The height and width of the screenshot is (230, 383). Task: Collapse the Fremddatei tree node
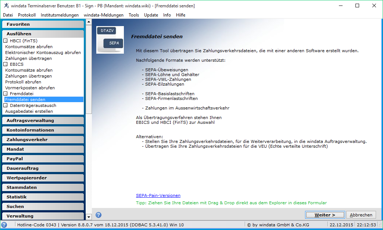pos(6,94)
